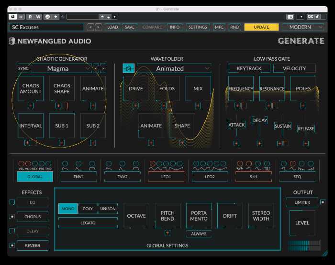Screen dimensions: 335x265
Task: Select the S+H tab
Action: pos(254,177)
